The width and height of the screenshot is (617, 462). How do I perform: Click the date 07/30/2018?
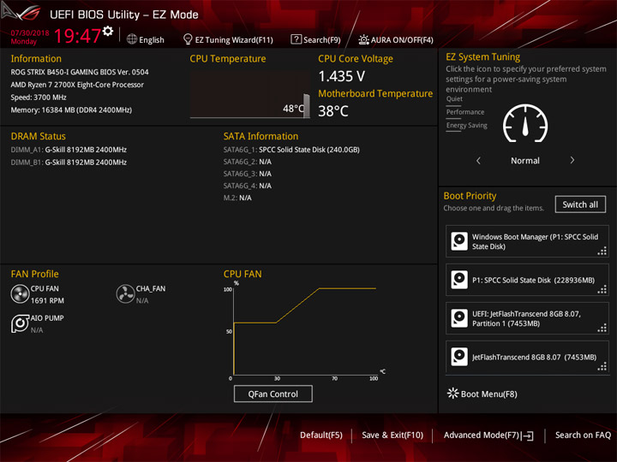coord(30,33)
